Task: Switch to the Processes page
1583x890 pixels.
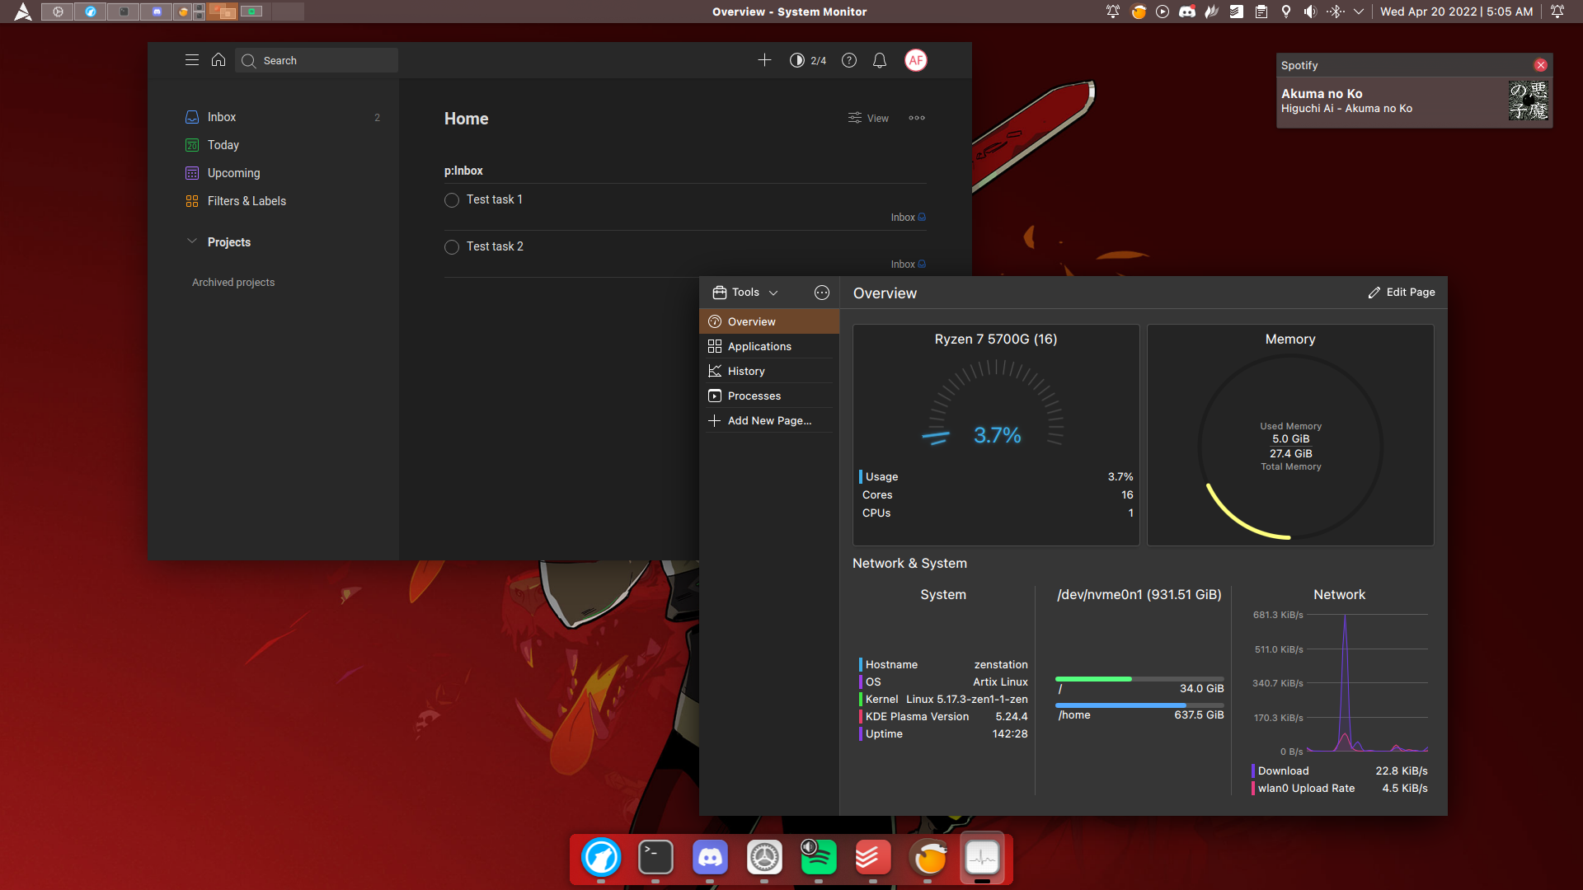Action: point(754,396)
